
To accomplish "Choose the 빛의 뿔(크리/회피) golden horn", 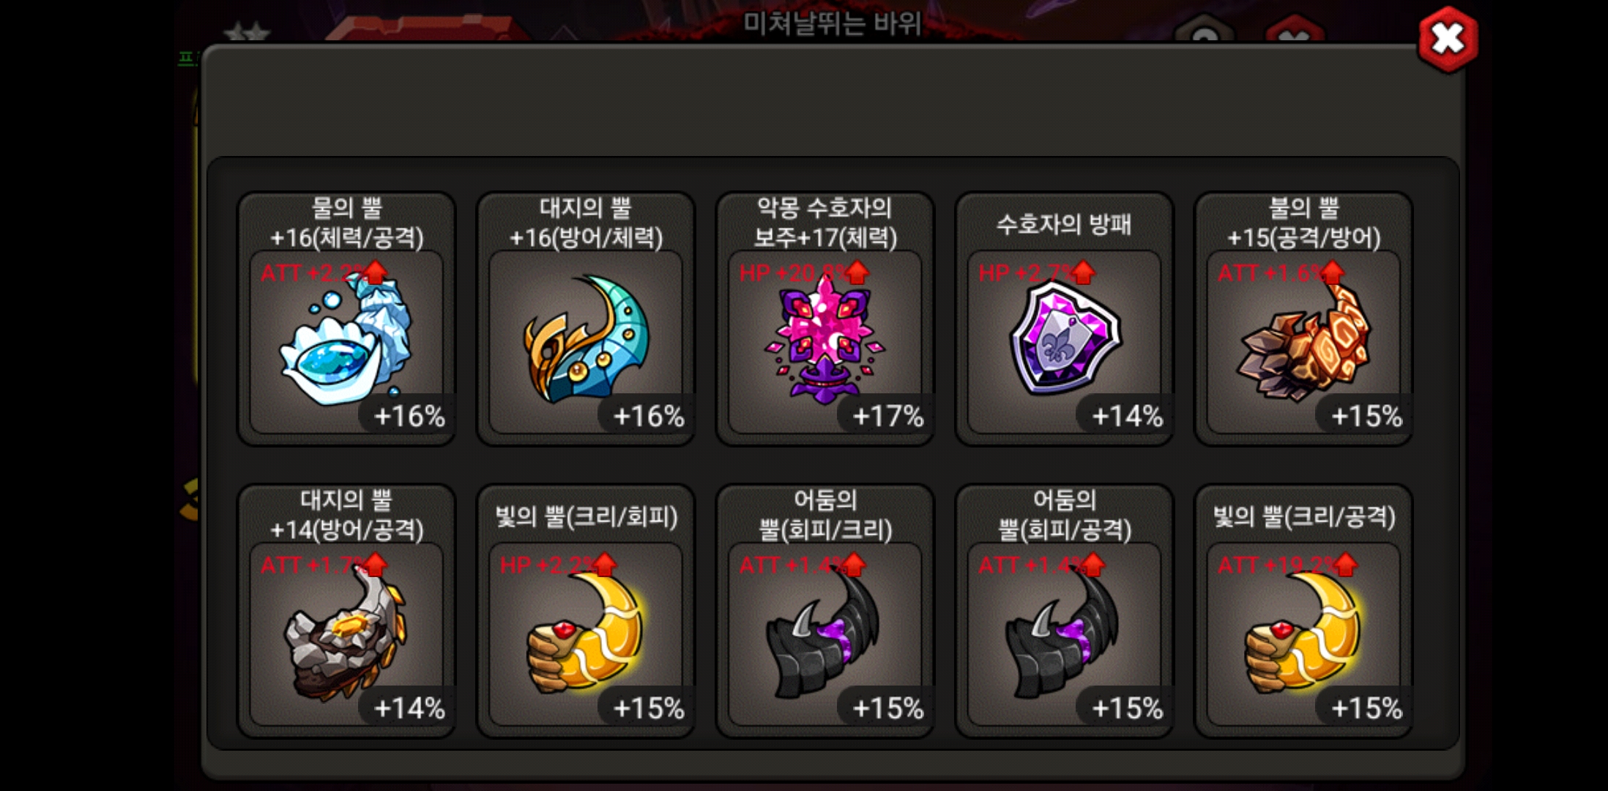I will [x=586, y=612].
